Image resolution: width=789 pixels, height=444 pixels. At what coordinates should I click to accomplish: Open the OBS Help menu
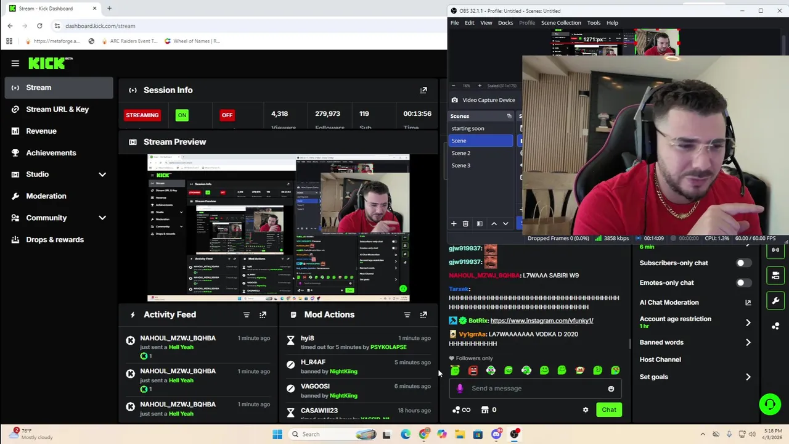tap(612, 23)
